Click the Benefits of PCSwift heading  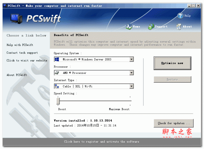coord(71,35)
